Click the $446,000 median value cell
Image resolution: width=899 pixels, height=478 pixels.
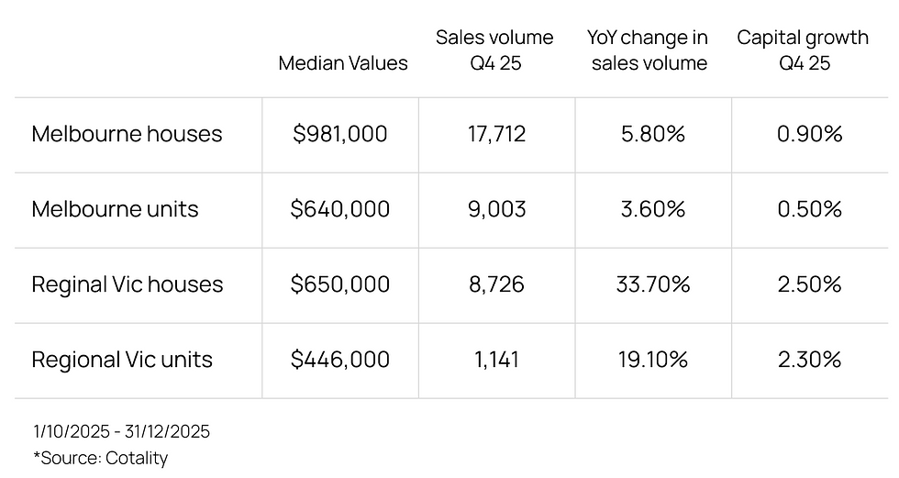[x=340, y=359]
